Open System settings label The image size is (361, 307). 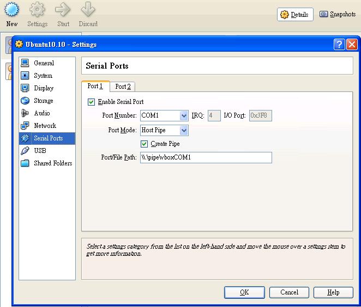pyautogui.click(x=43, y=76)
